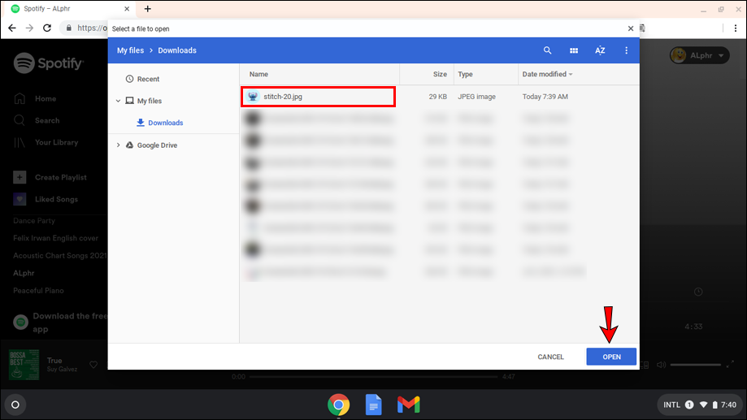Like the song True with heart icon

click(x=93, y=365)
